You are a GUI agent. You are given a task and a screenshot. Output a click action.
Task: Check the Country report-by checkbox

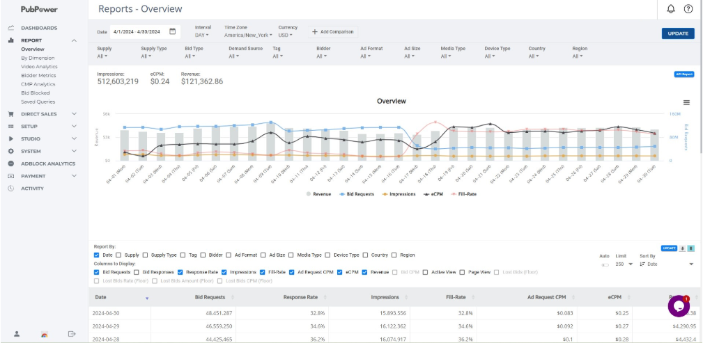click(365, 255)
